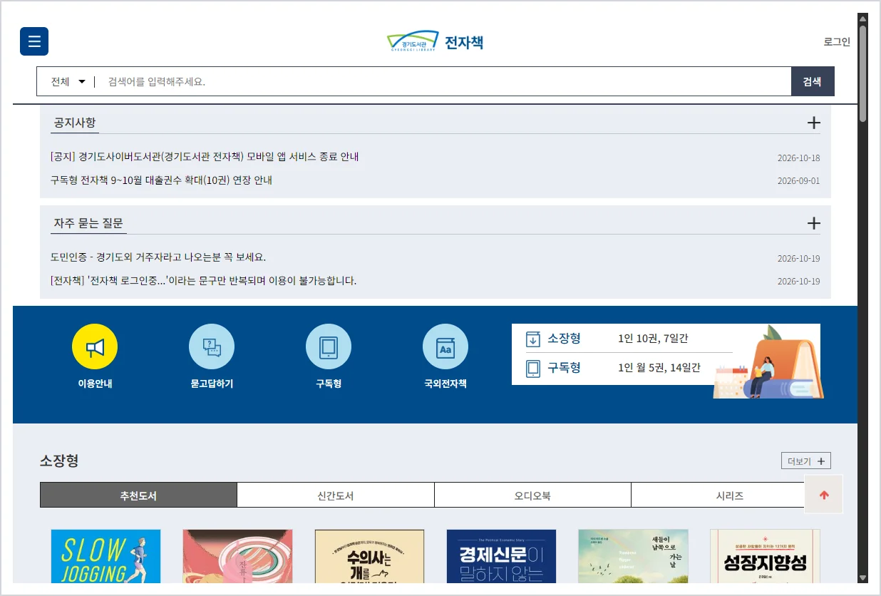Click the 소장형 banner label

pos(564,339)
